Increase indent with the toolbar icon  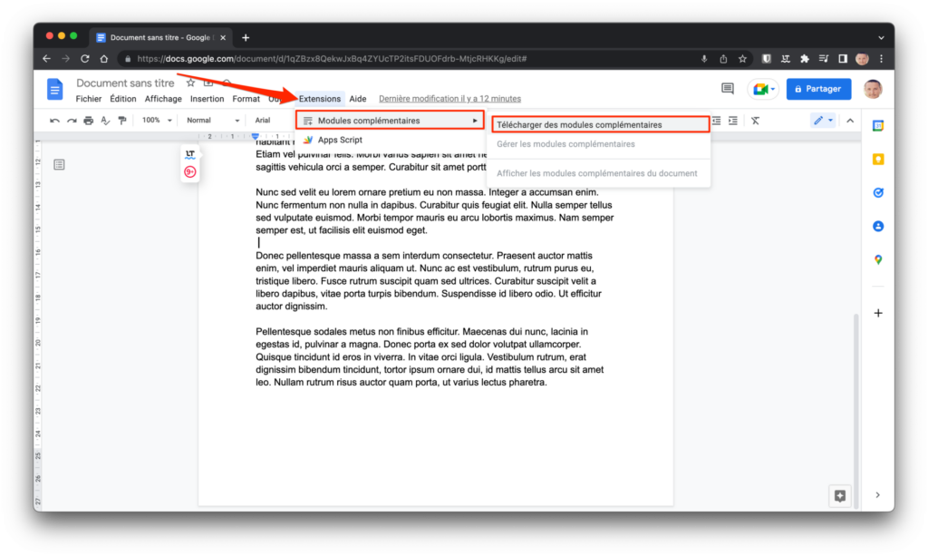732,121
